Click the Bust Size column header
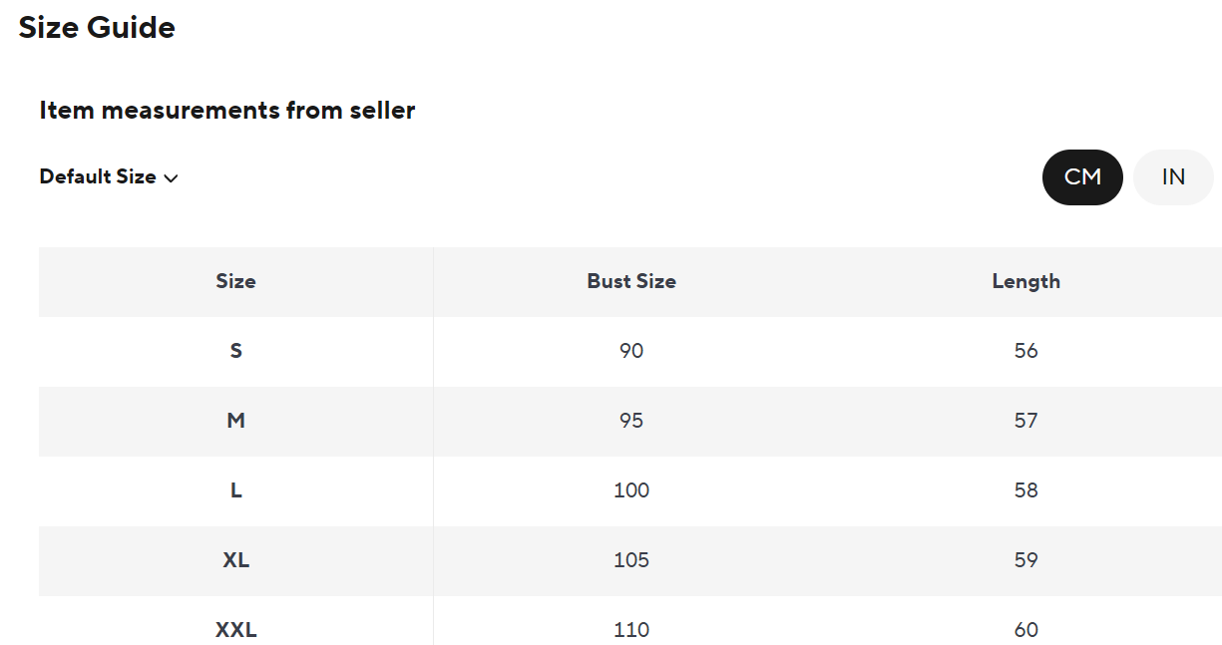Screen dimensions: 1222x645 click(x=630, y=281)
